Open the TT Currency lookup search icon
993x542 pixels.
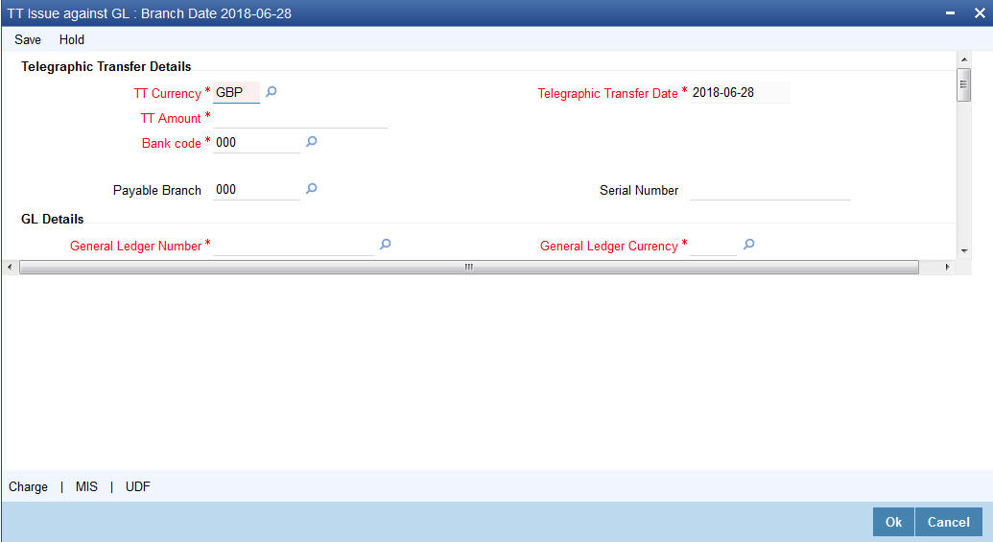272,92
